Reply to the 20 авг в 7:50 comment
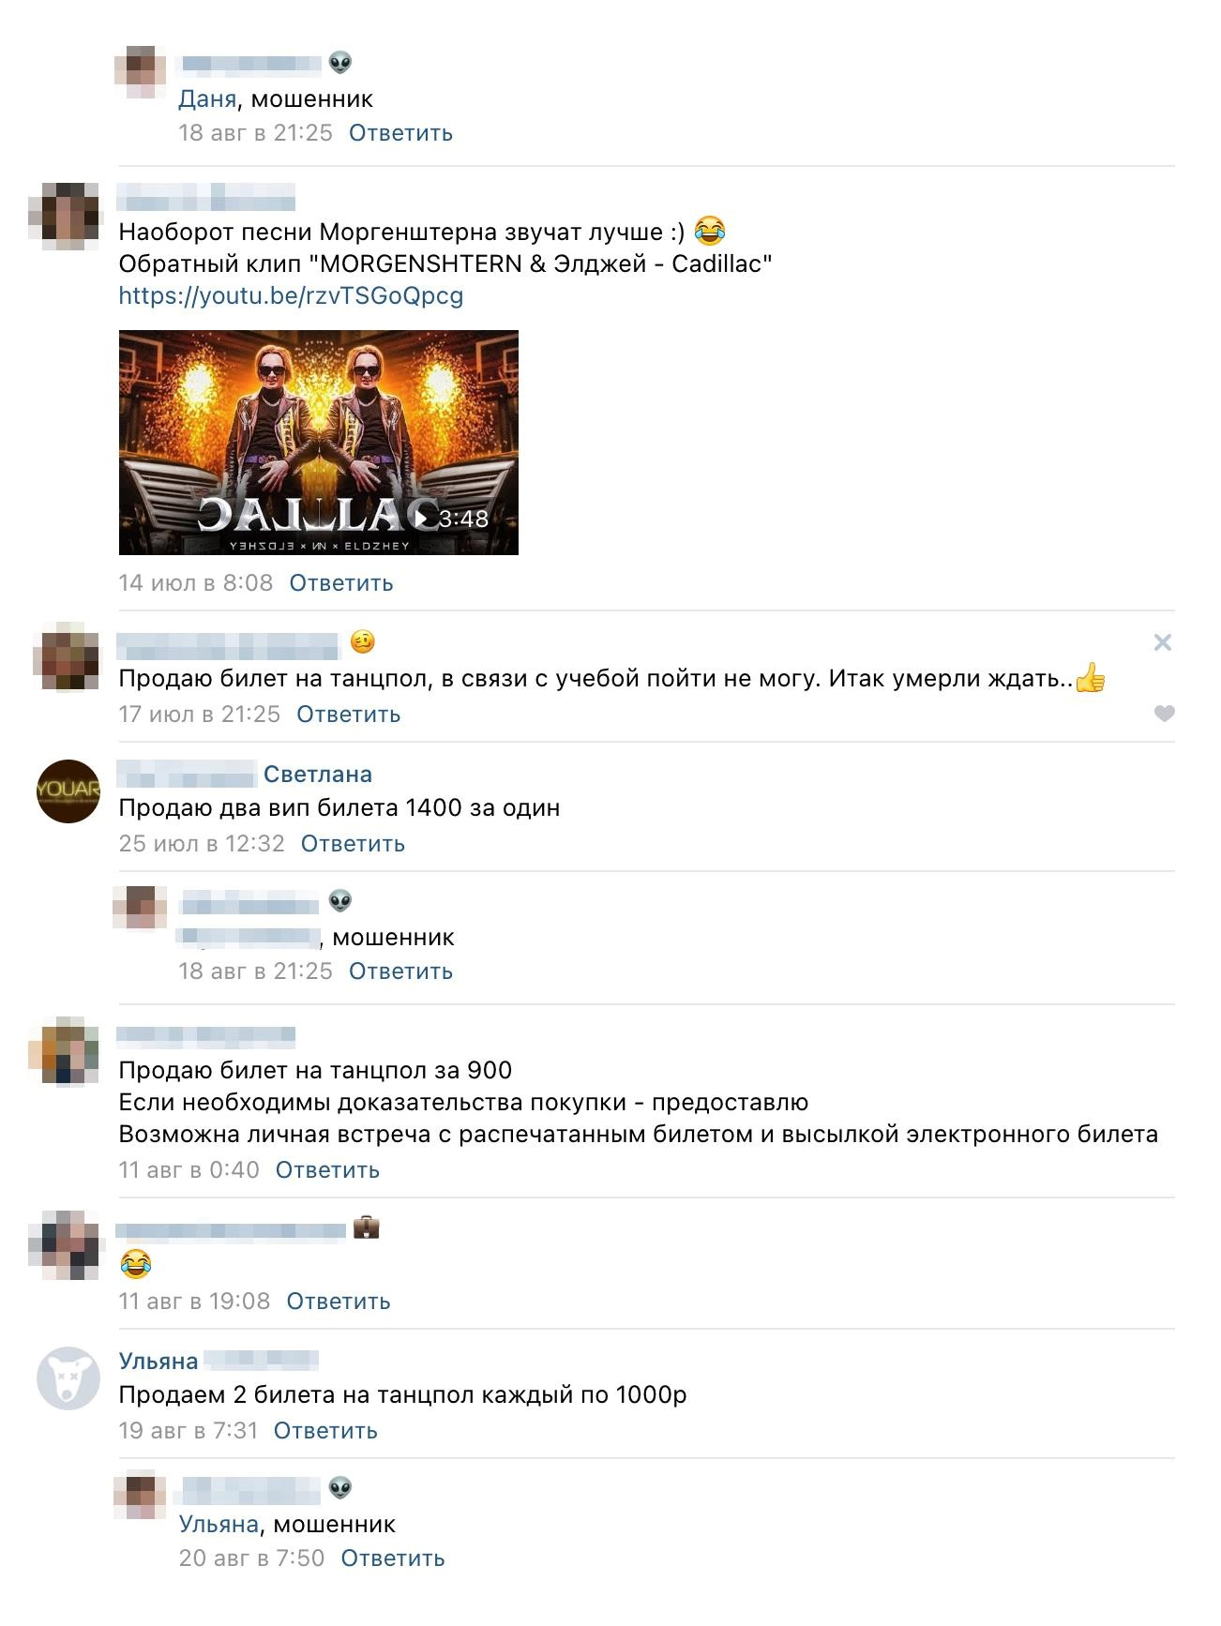 coord(393,1558)
